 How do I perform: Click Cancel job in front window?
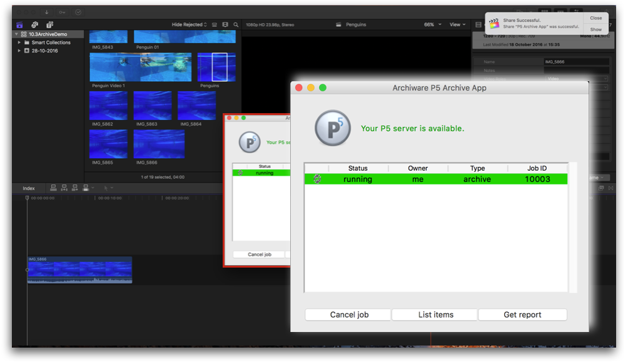point(349,314)
